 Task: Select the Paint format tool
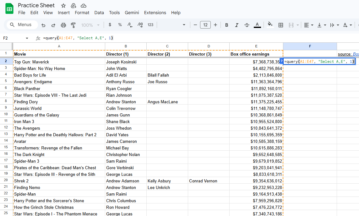click(x=73, y=24)
